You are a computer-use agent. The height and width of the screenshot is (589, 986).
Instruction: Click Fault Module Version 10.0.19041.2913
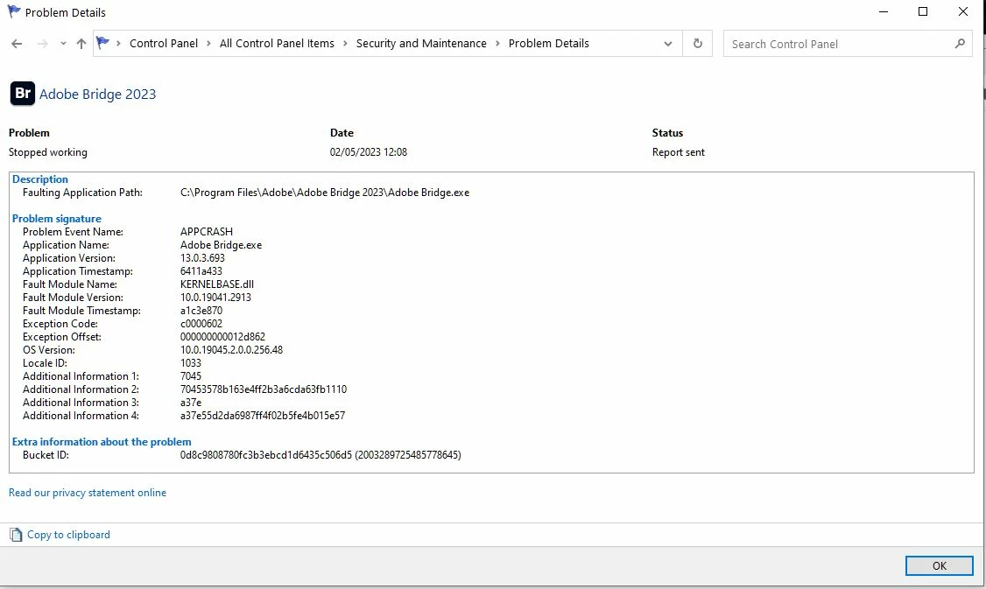click(x=215, y=298)
